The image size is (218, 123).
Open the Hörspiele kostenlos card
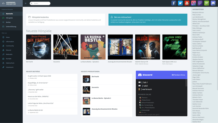pyautogui.click(x=65, y=19)
